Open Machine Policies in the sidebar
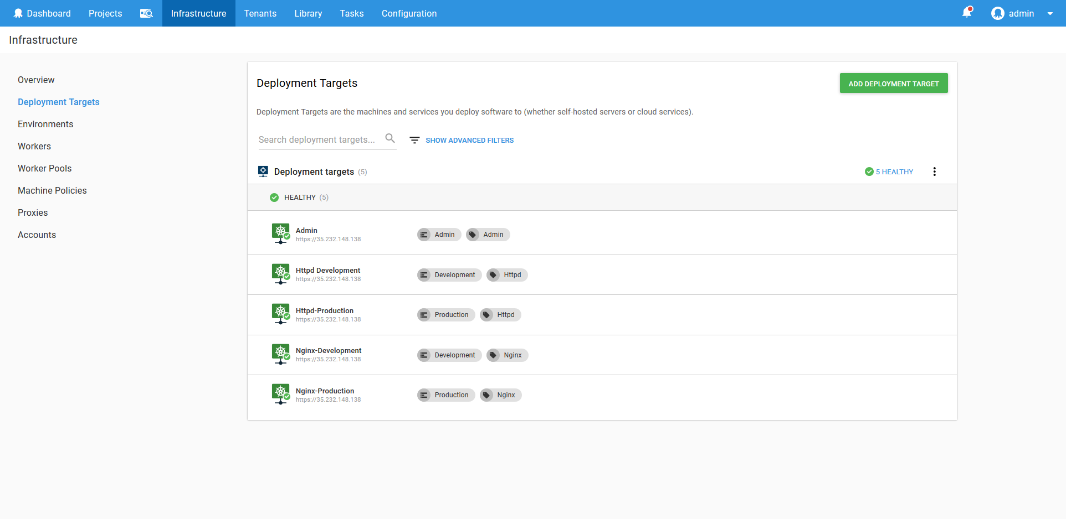Image resolution: width=1066 pixels, height=519 pixels. (x=52, y=190)
